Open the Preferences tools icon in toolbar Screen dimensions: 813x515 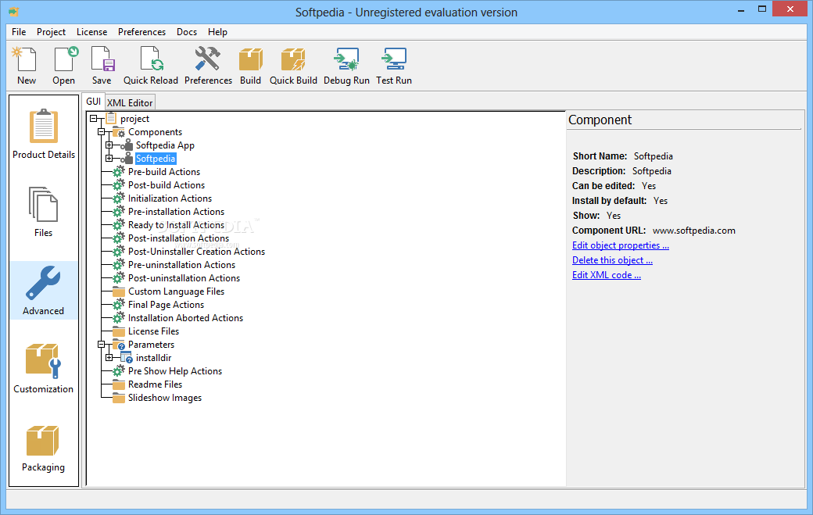(207, 59)
